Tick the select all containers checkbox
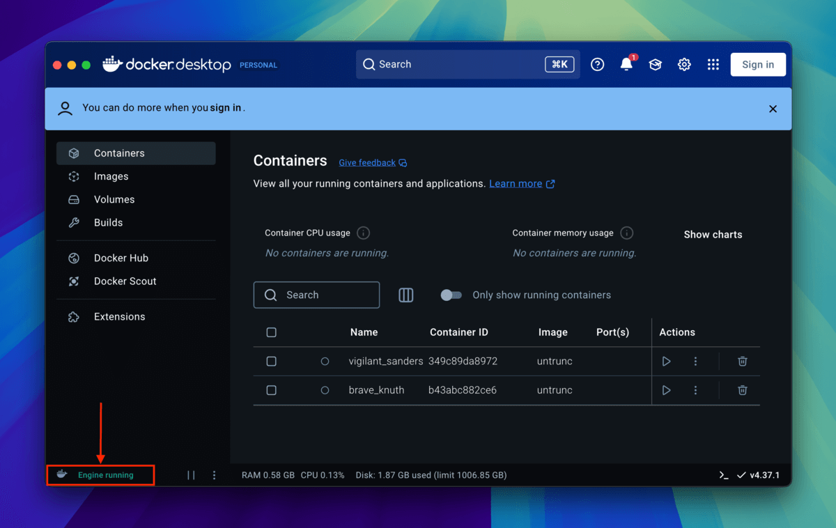The image size is (836, 528). coord(272,332)
